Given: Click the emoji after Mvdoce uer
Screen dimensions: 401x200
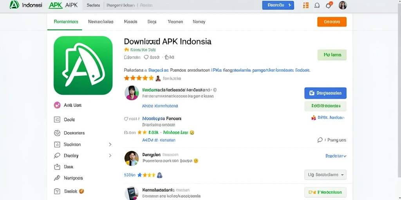Looking at the screenshot, I should [192, 133].
